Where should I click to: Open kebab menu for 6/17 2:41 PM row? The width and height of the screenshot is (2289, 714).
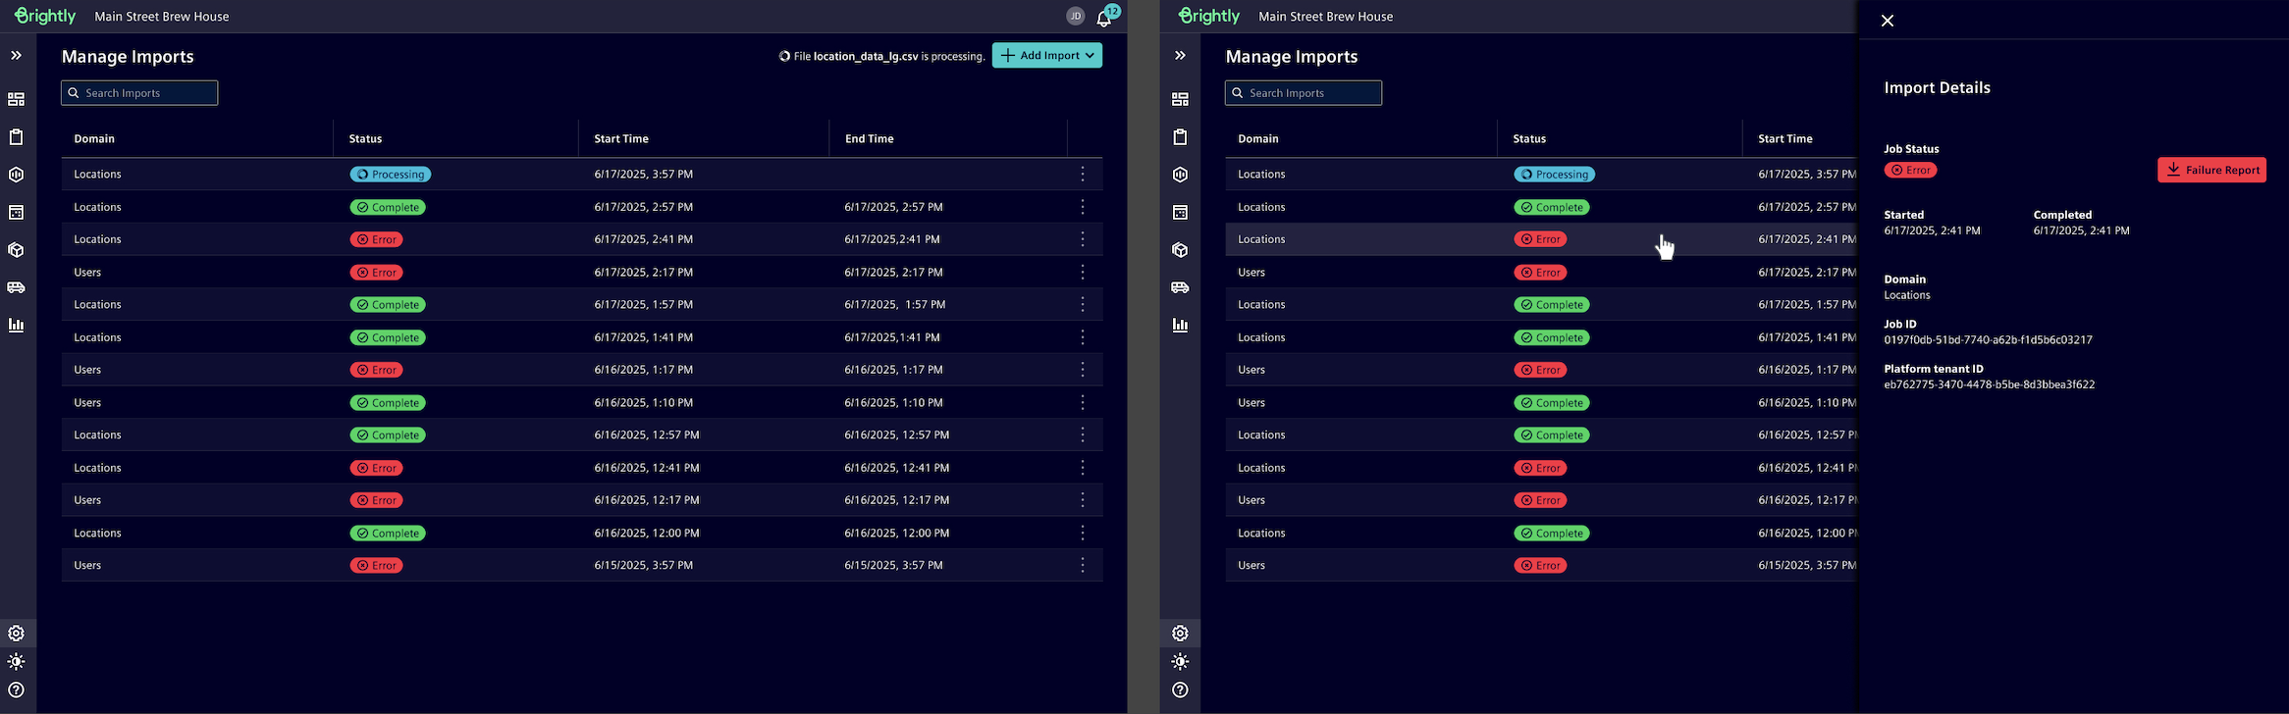pos(1083,239)
